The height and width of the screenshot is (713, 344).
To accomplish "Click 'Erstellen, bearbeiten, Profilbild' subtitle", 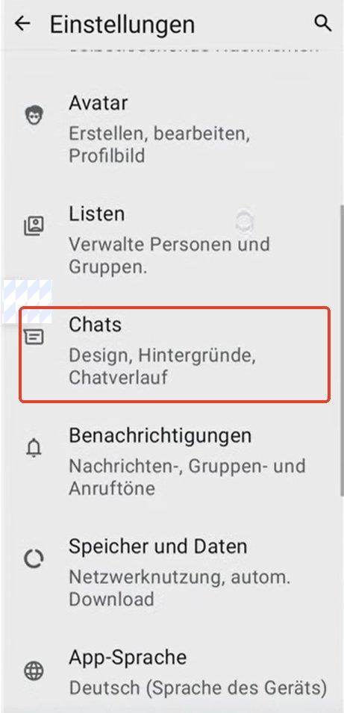I will [x=159, y=145].
